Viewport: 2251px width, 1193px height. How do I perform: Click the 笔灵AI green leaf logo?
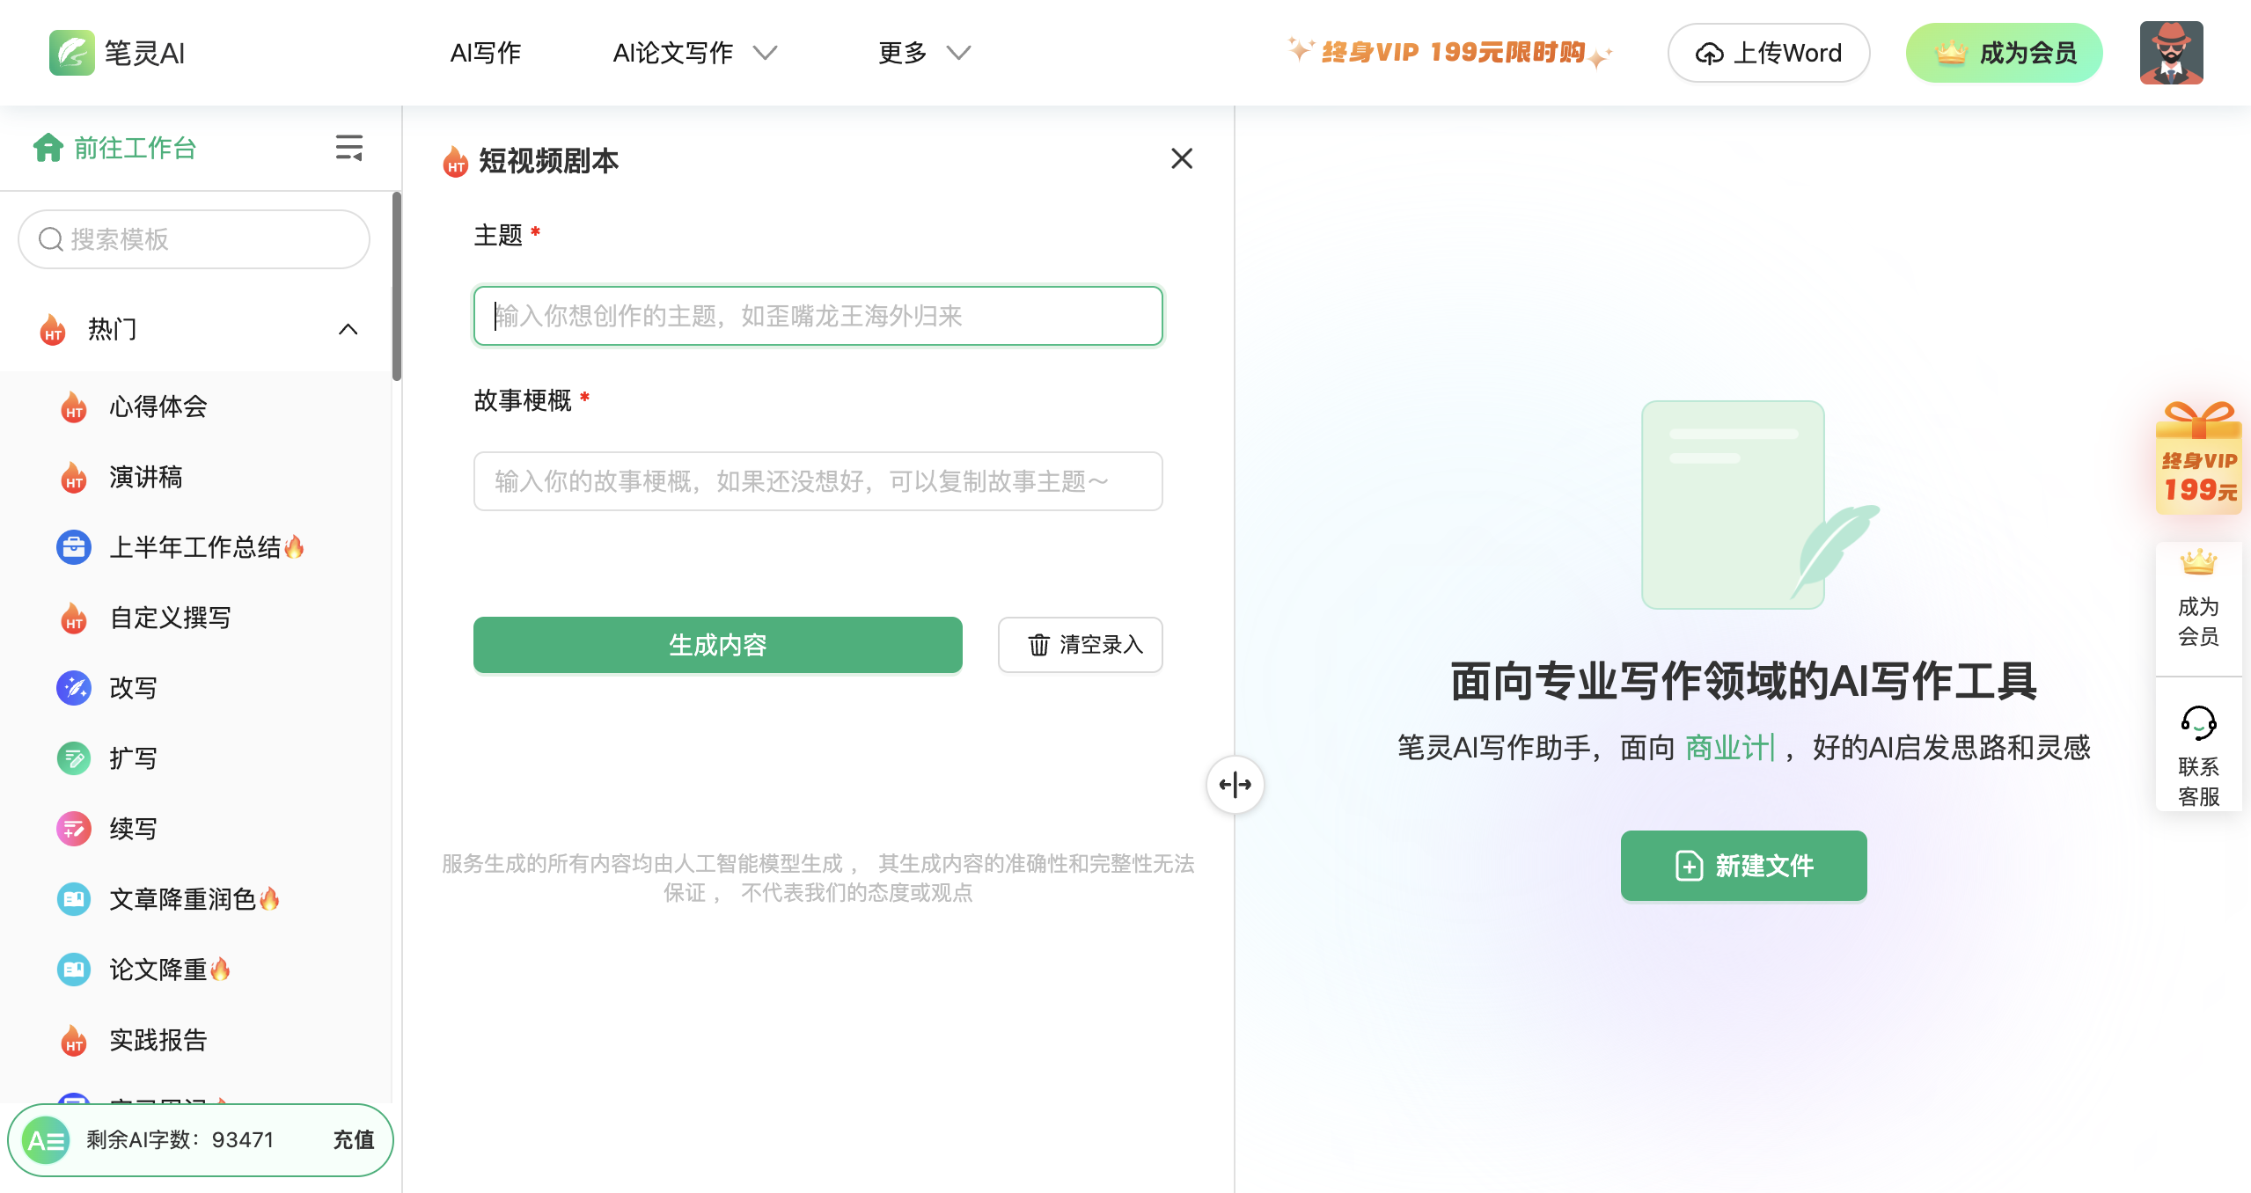(71, 53)
